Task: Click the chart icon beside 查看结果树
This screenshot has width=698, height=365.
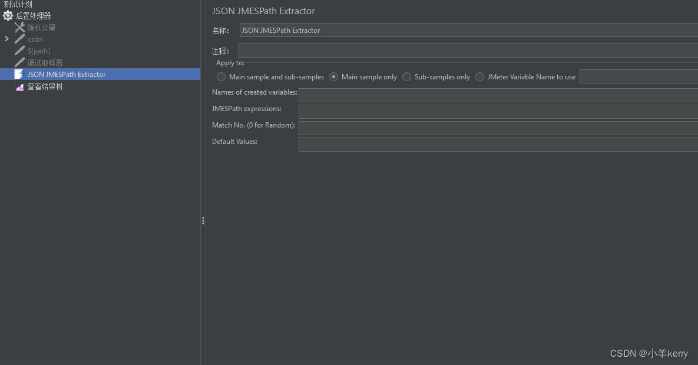Action: tap(19, 86)
